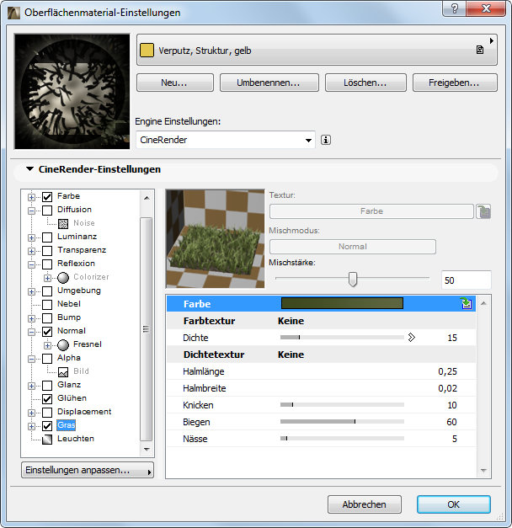
Task: Collapse the Diffusion tree node
Action: point(31,211)
